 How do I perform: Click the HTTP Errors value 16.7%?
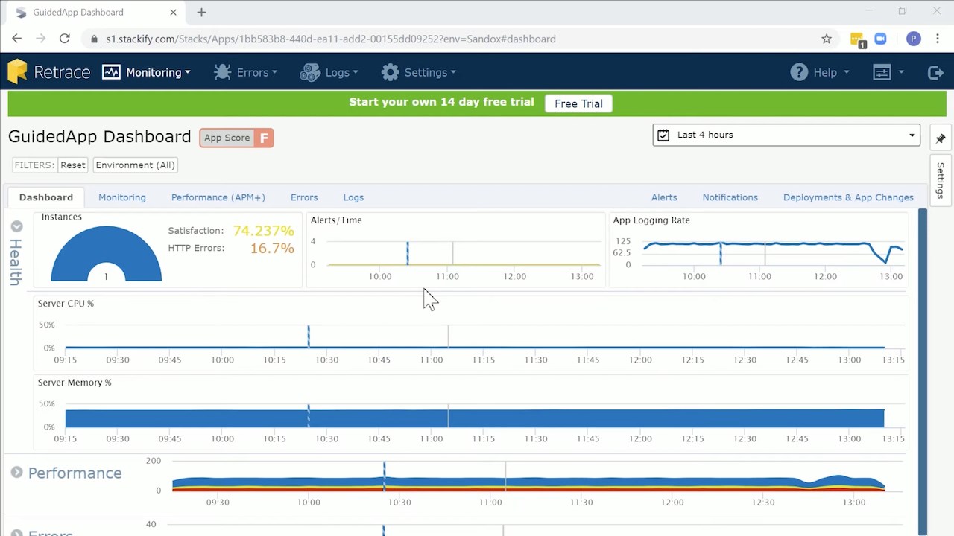(x=272, y=248)
